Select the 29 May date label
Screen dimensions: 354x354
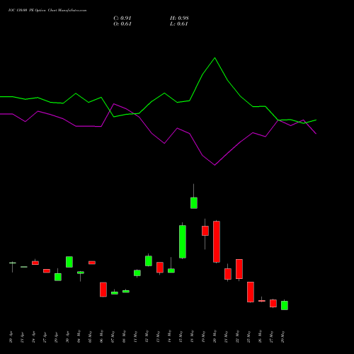282,336
